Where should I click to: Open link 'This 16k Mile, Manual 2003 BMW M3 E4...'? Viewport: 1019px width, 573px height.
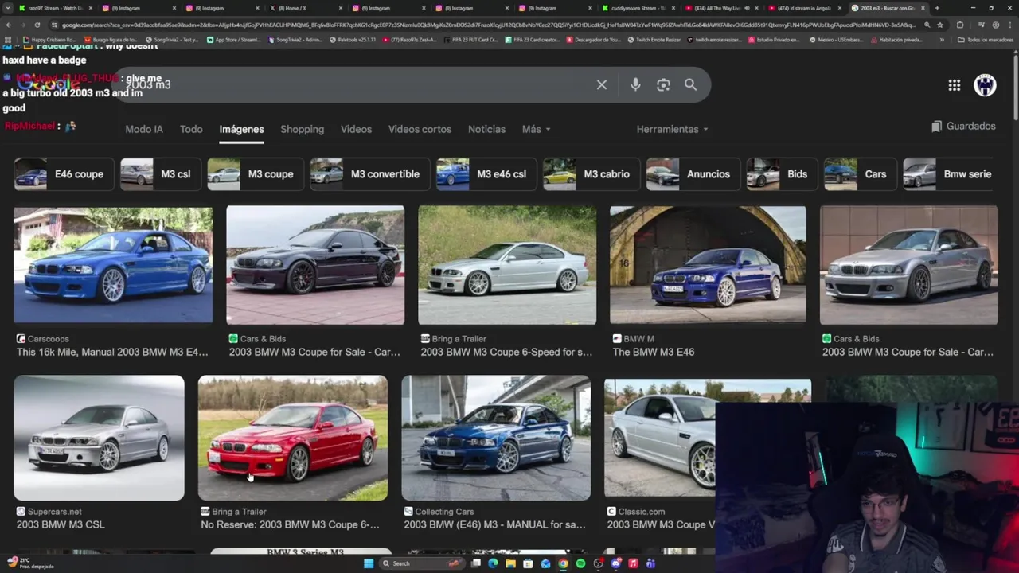[x=112, y=352]
